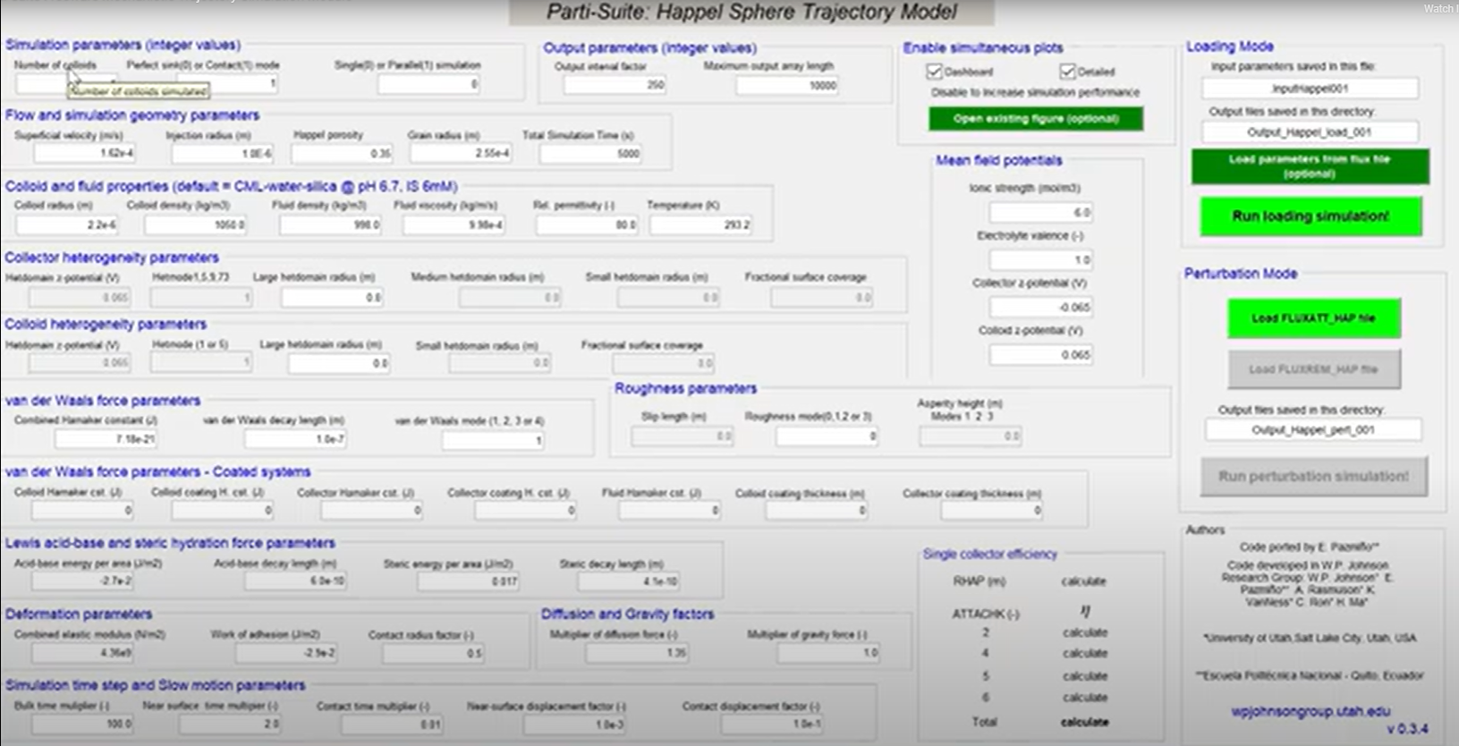
Task: Click the Contact time multiplier field
Action: coord(393,725)
